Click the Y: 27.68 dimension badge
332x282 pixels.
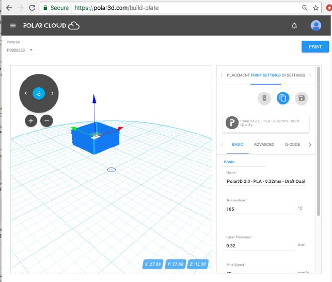(176, 264)
